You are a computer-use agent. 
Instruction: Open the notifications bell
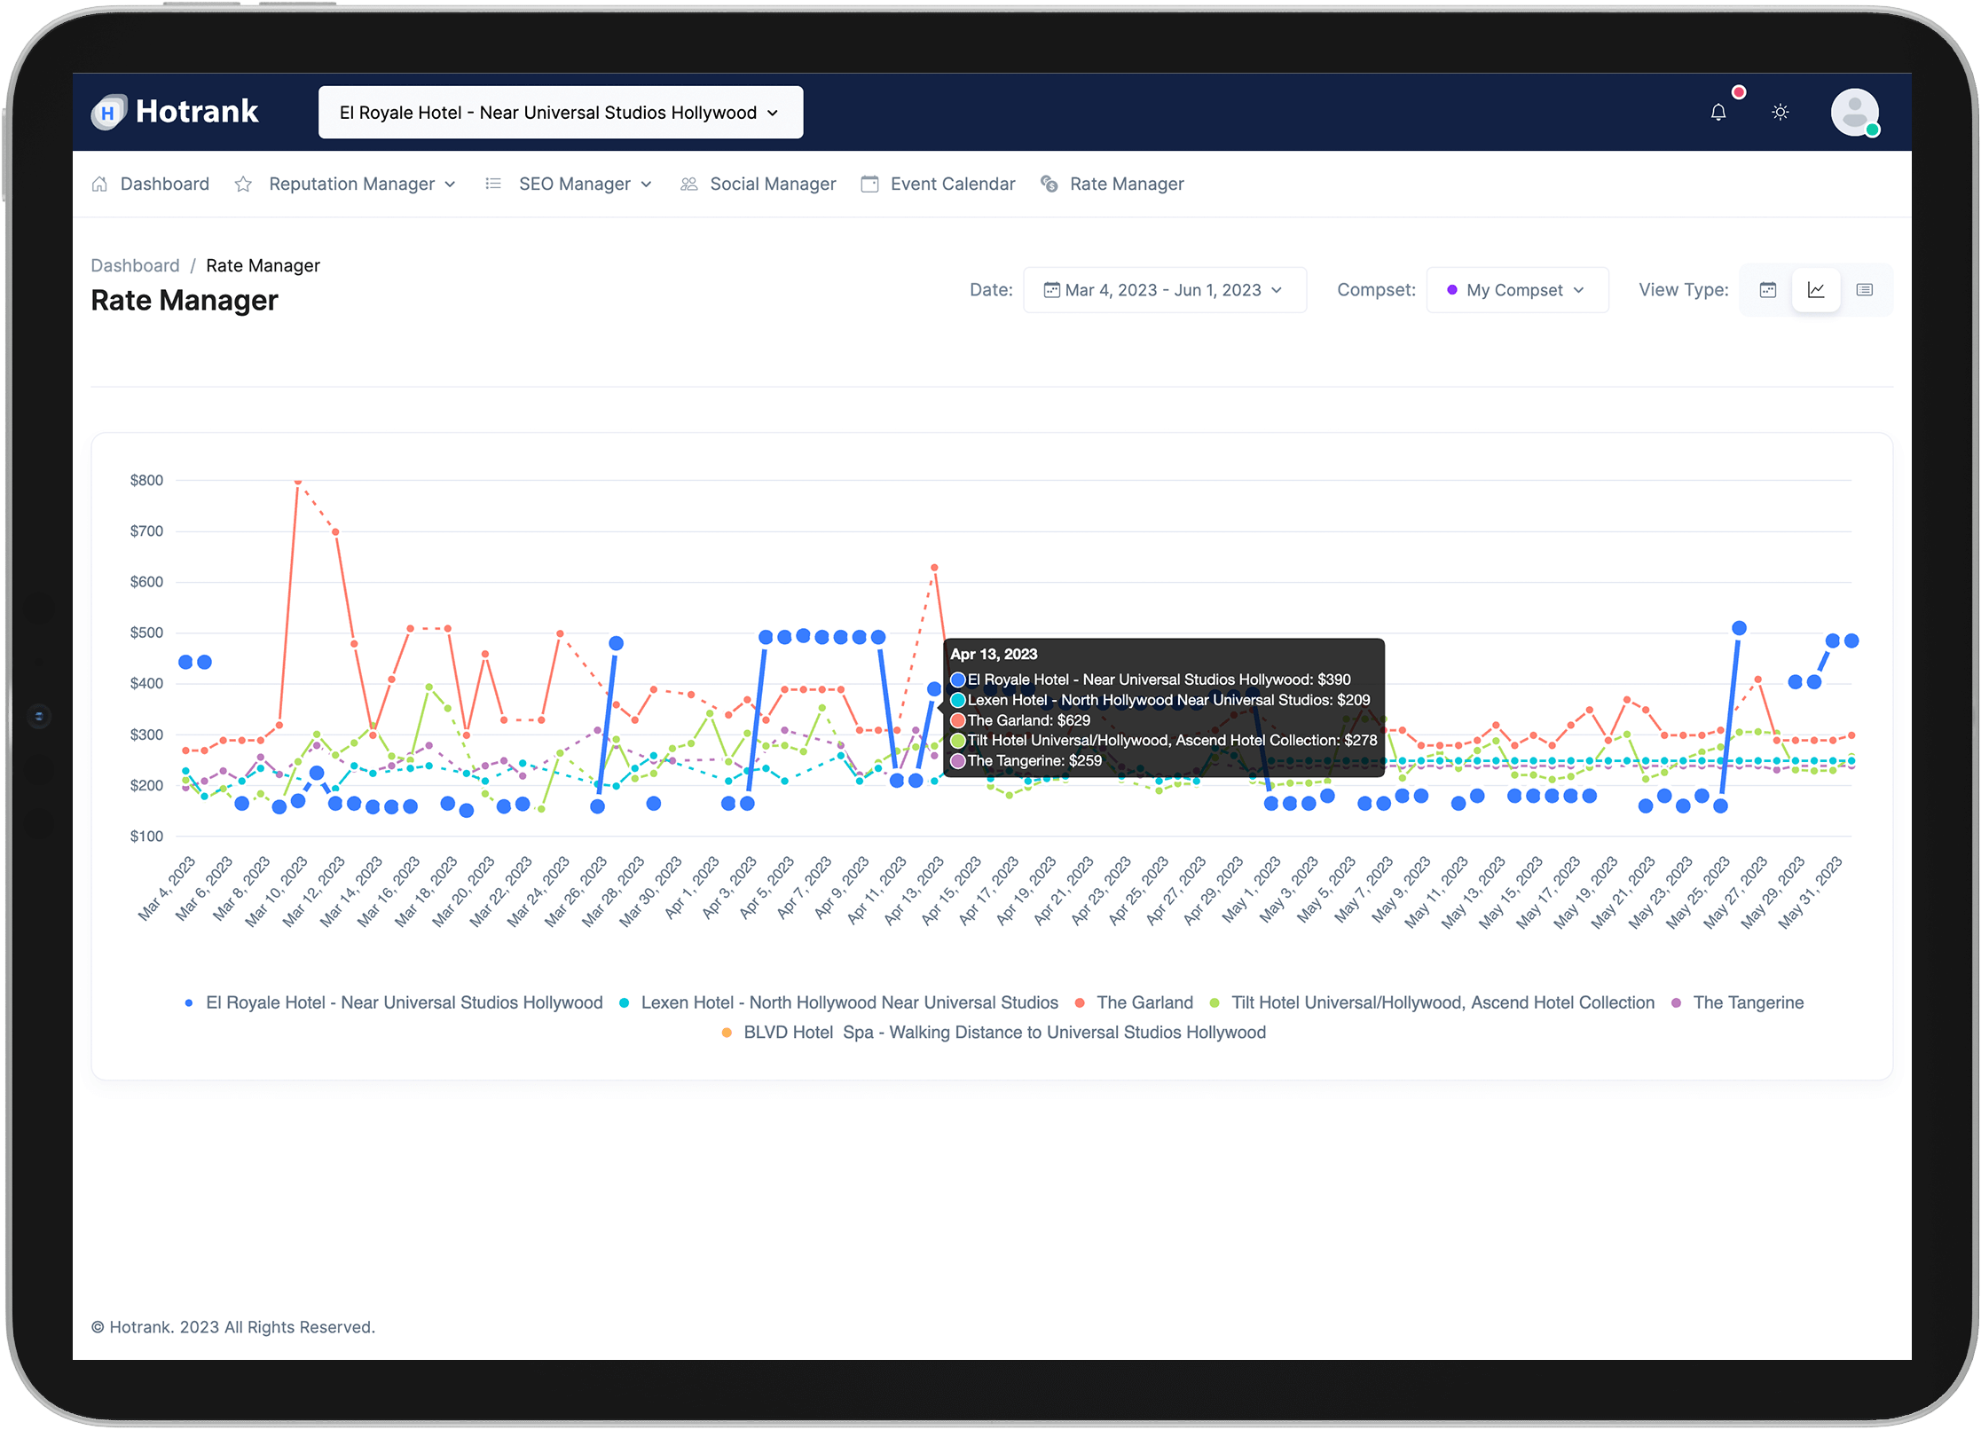point(1718,112)
